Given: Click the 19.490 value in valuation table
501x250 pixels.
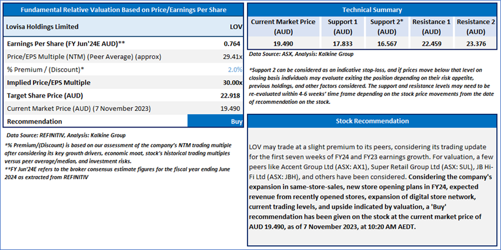Looking at the screenshot, I should tap(231, 109).
